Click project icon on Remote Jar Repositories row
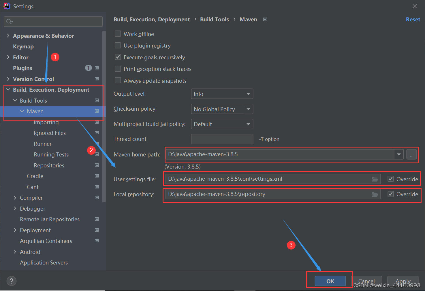The width and height of the screenshot is (425, 291). coord(97,219)
